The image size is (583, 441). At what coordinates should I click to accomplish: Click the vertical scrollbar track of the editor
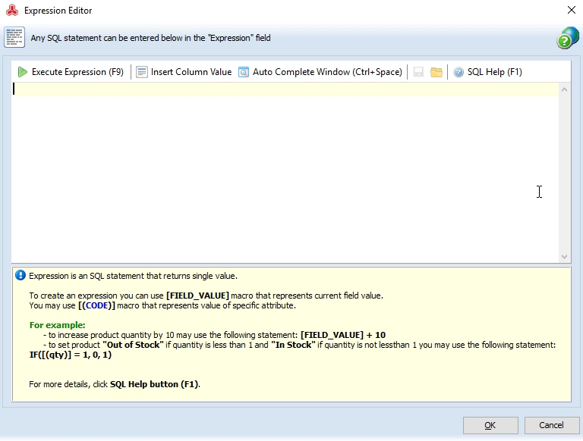click(564, 173)
